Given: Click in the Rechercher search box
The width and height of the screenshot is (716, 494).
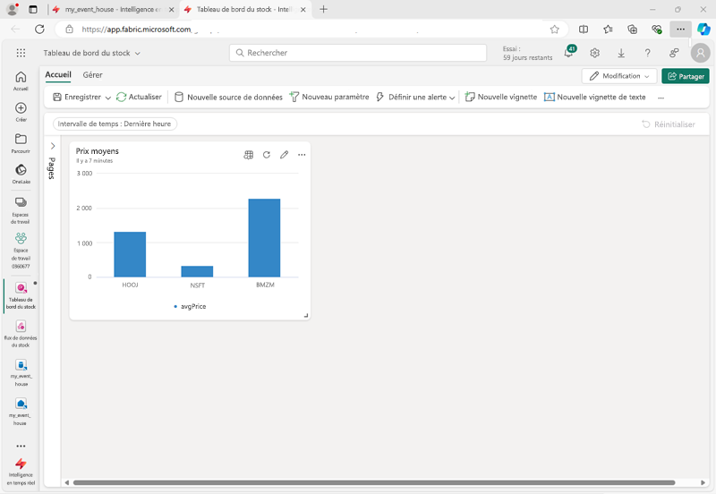Looking at the screenshot, I should point(358,53).
